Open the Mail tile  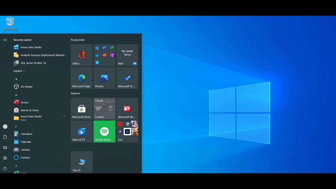click(127, 55)
